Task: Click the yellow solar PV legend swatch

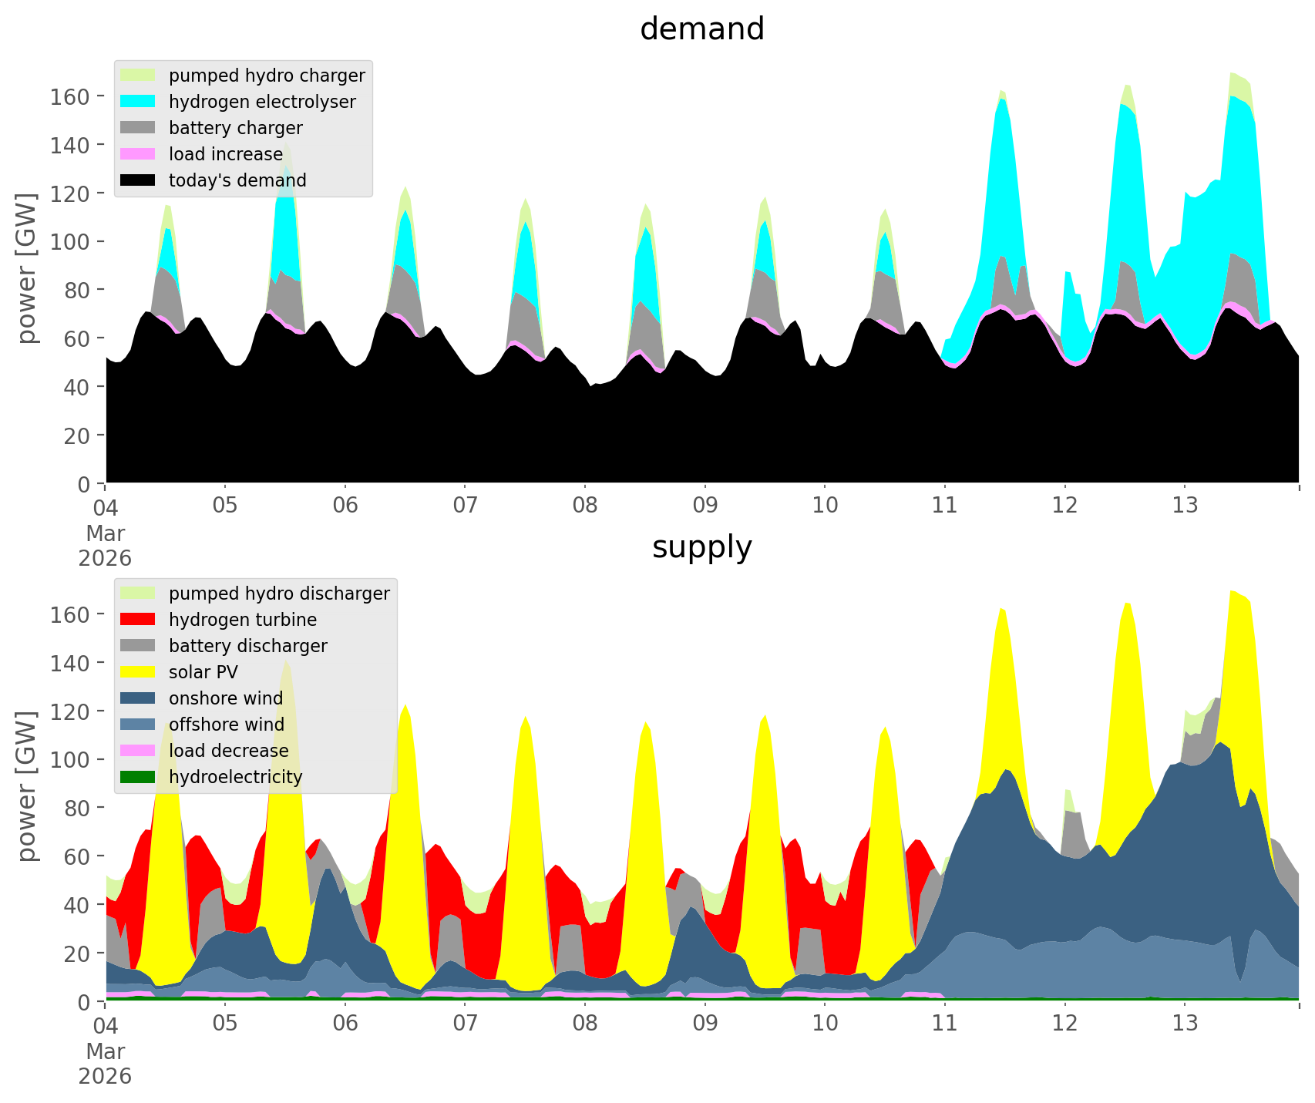Action: (139, 672)
